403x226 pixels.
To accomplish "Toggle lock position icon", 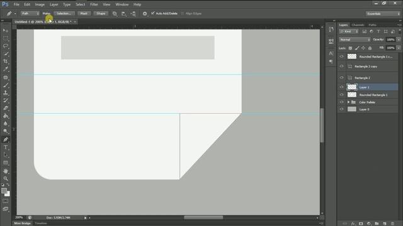I will (x=363, y=48).
